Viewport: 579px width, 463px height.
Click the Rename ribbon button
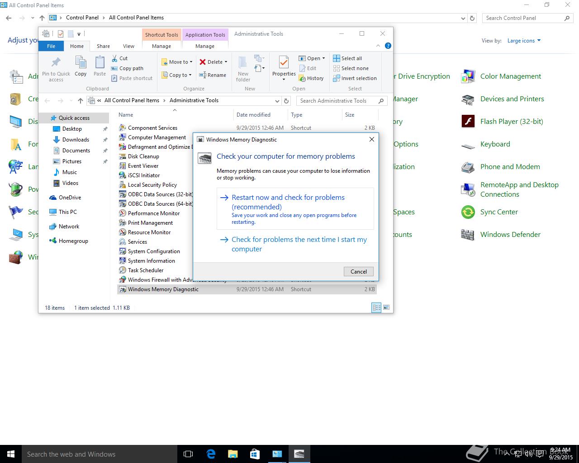pyautogui.click(x=213, y=75)
